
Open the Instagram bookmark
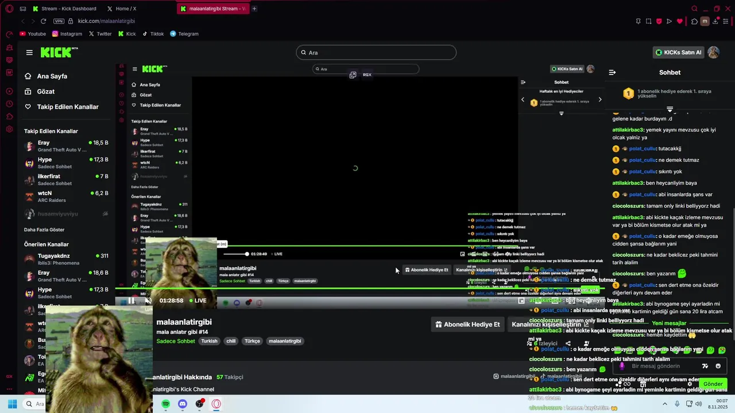(67, 34)
